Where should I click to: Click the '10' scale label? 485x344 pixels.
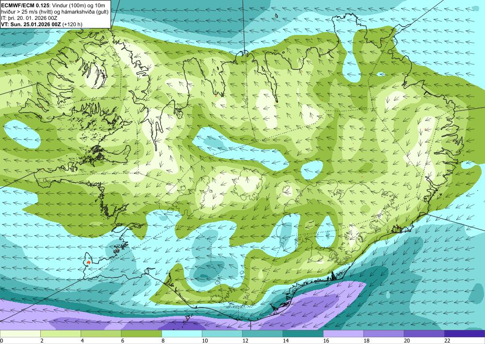[205, 341]
